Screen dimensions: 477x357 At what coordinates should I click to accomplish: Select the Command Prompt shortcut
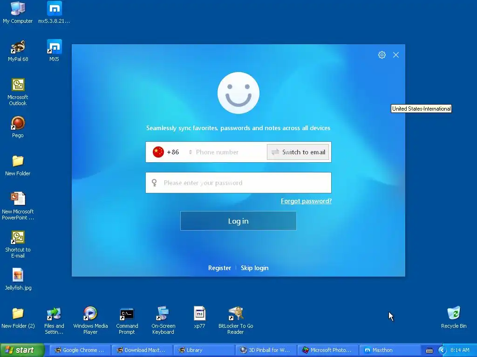pyautogui.click(x=127, y=321)
